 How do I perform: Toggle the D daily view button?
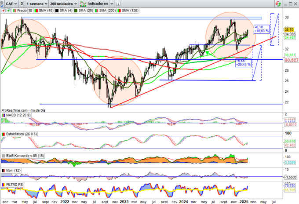tap(22, 3)
